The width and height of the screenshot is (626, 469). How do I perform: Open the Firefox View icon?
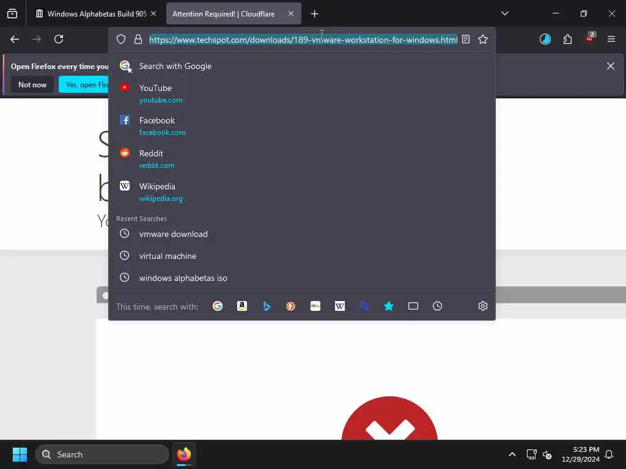(x=12, y=14)
